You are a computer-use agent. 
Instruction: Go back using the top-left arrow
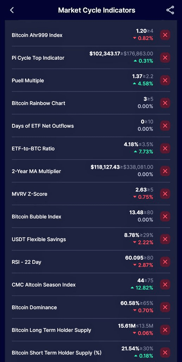12,10
